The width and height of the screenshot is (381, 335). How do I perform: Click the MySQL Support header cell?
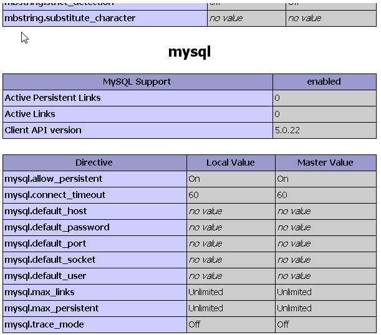[x=137, y=82]
